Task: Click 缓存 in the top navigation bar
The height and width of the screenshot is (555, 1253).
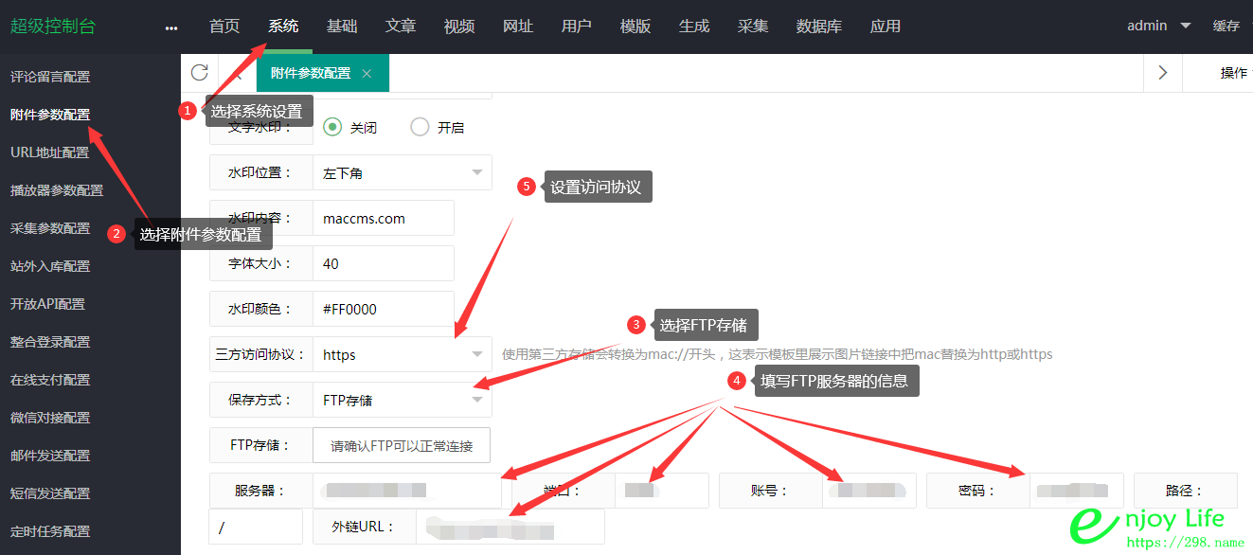Action: pos(1226,26)
